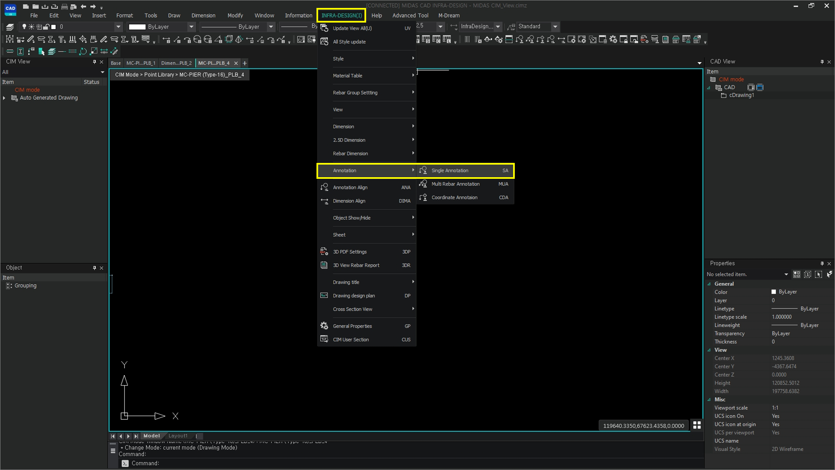Open the linetype ByLayer dropdown

coord(271,27)
